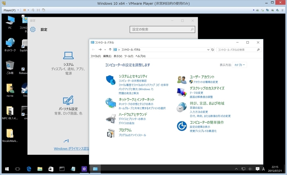This screenshot has height=175, width=287.
Task: Open システムとセキュリティ category link
Action: tap(133, 76)
